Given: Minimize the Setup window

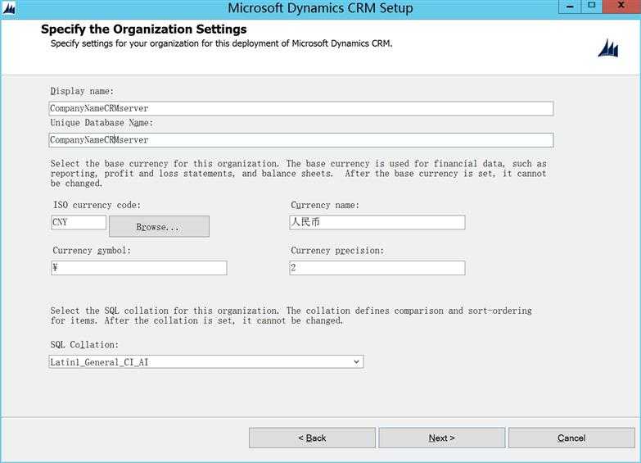Looking at the screenshot, I should pos(570,7).
